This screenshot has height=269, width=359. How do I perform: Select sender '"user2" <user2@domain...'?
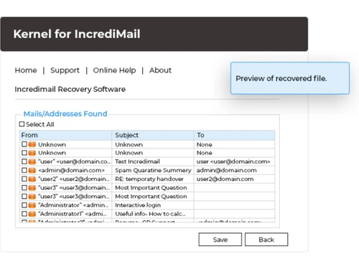coord(74,179)
